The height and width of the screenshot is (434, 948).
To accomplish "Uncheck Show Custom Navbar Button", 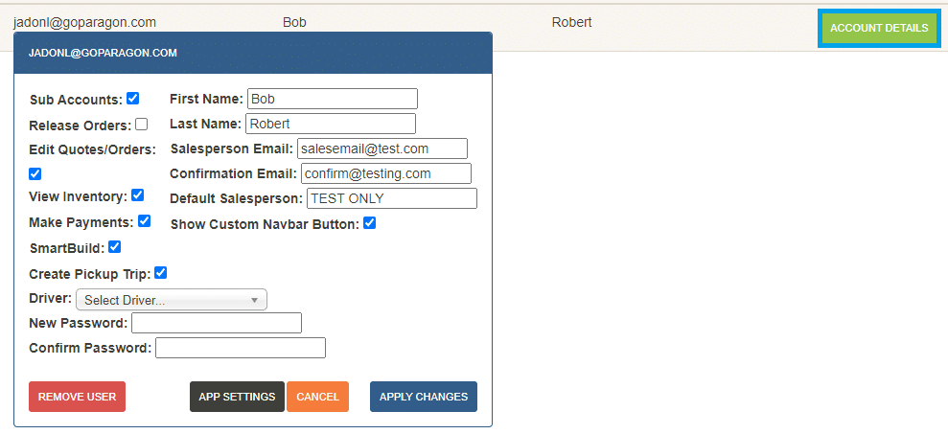I will click(370, 223).
